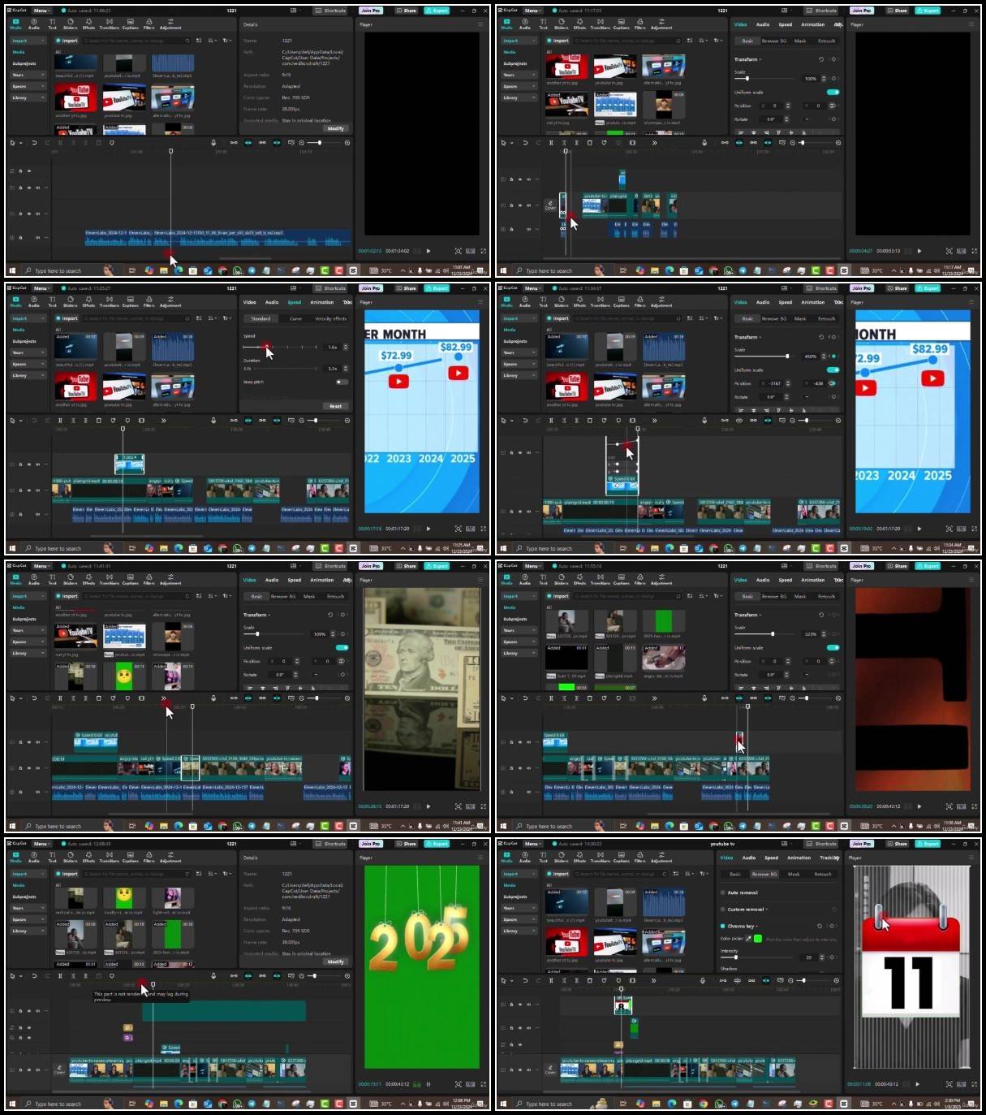This screenshot has height=1115, width=986.
Task: Open Menu dropdown in audio-only timeline window
Action: (x=41, y=11)
